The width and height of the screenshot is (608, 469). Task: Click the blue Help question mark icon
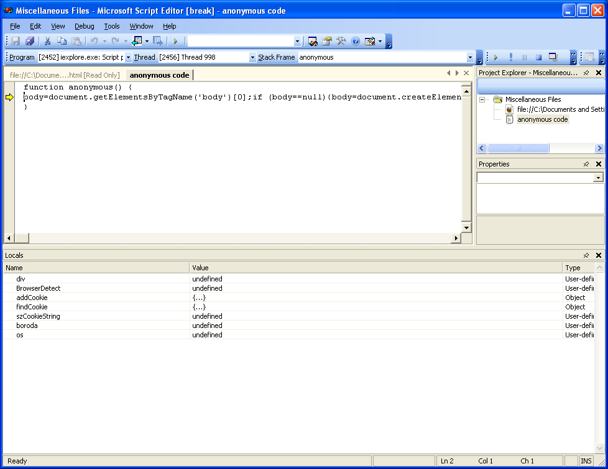(x=356, y=41)
